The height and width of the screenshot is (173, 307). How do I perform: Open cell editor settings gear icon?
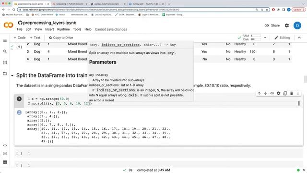pos(278,93)
